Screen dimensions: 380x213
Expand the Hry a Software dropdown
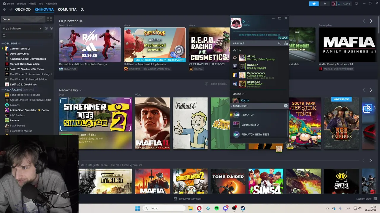[x=22, y=28]
